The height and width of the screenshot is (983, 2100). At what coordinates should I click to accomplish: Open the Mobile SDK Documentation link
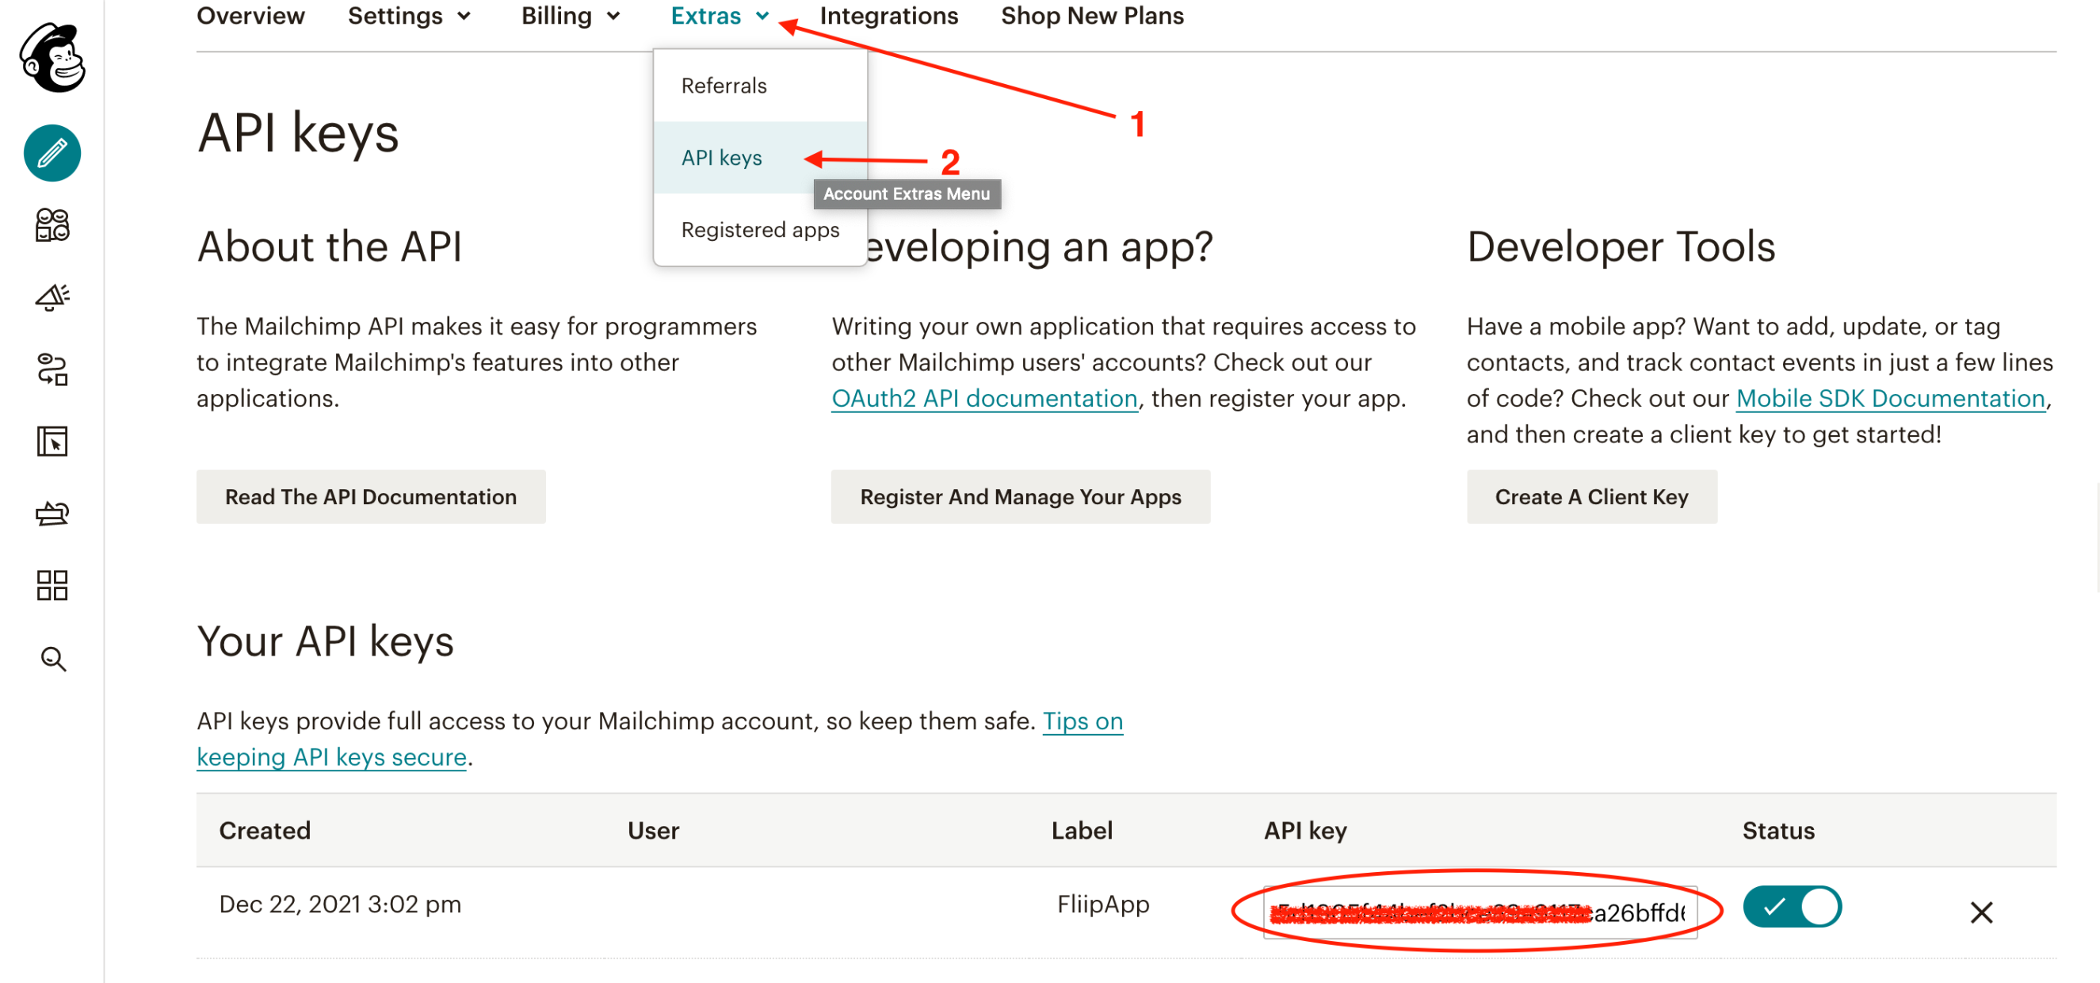point(1890,398)
